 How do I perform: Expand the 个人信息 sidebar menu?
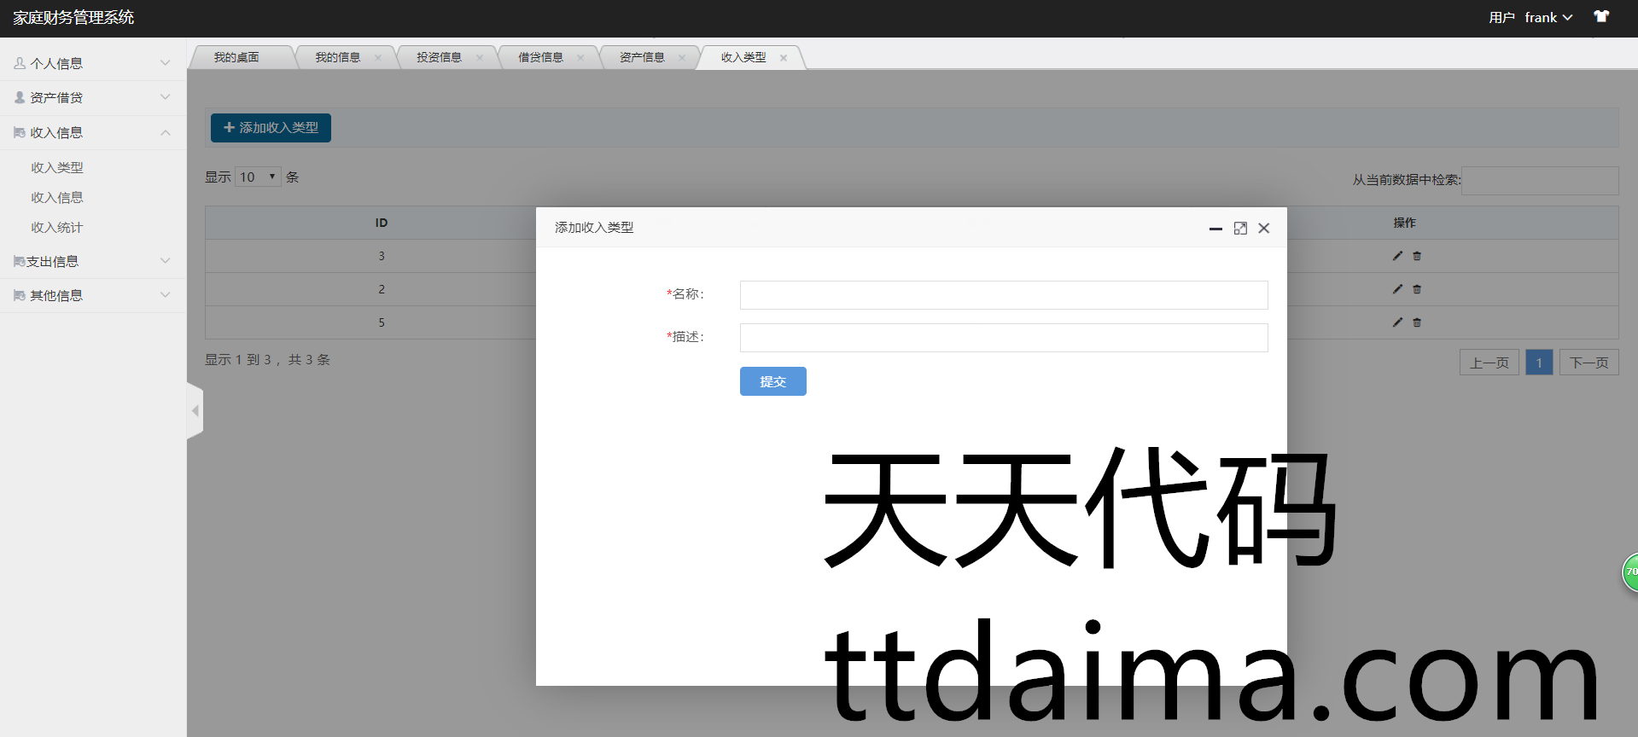(92, 63)
